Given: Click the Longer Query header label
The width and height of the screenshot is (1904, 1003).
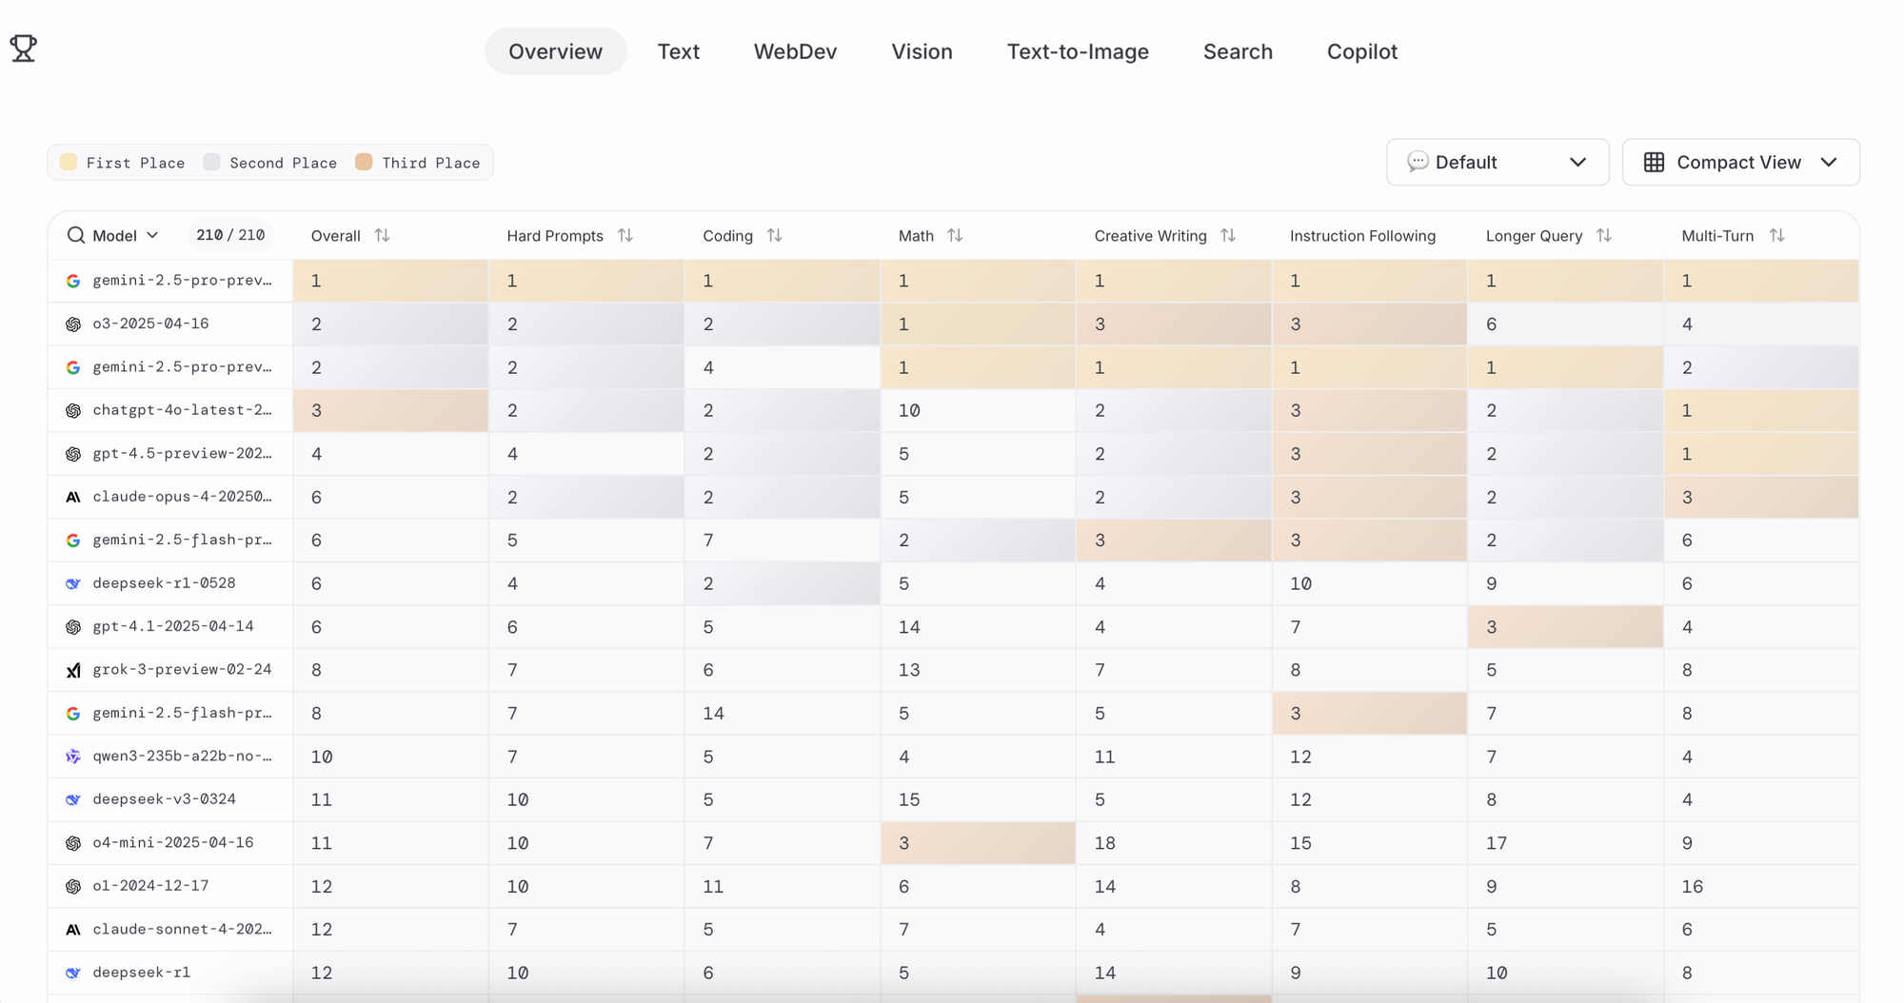Looking at the screenshot, I should click(1534, 236).
